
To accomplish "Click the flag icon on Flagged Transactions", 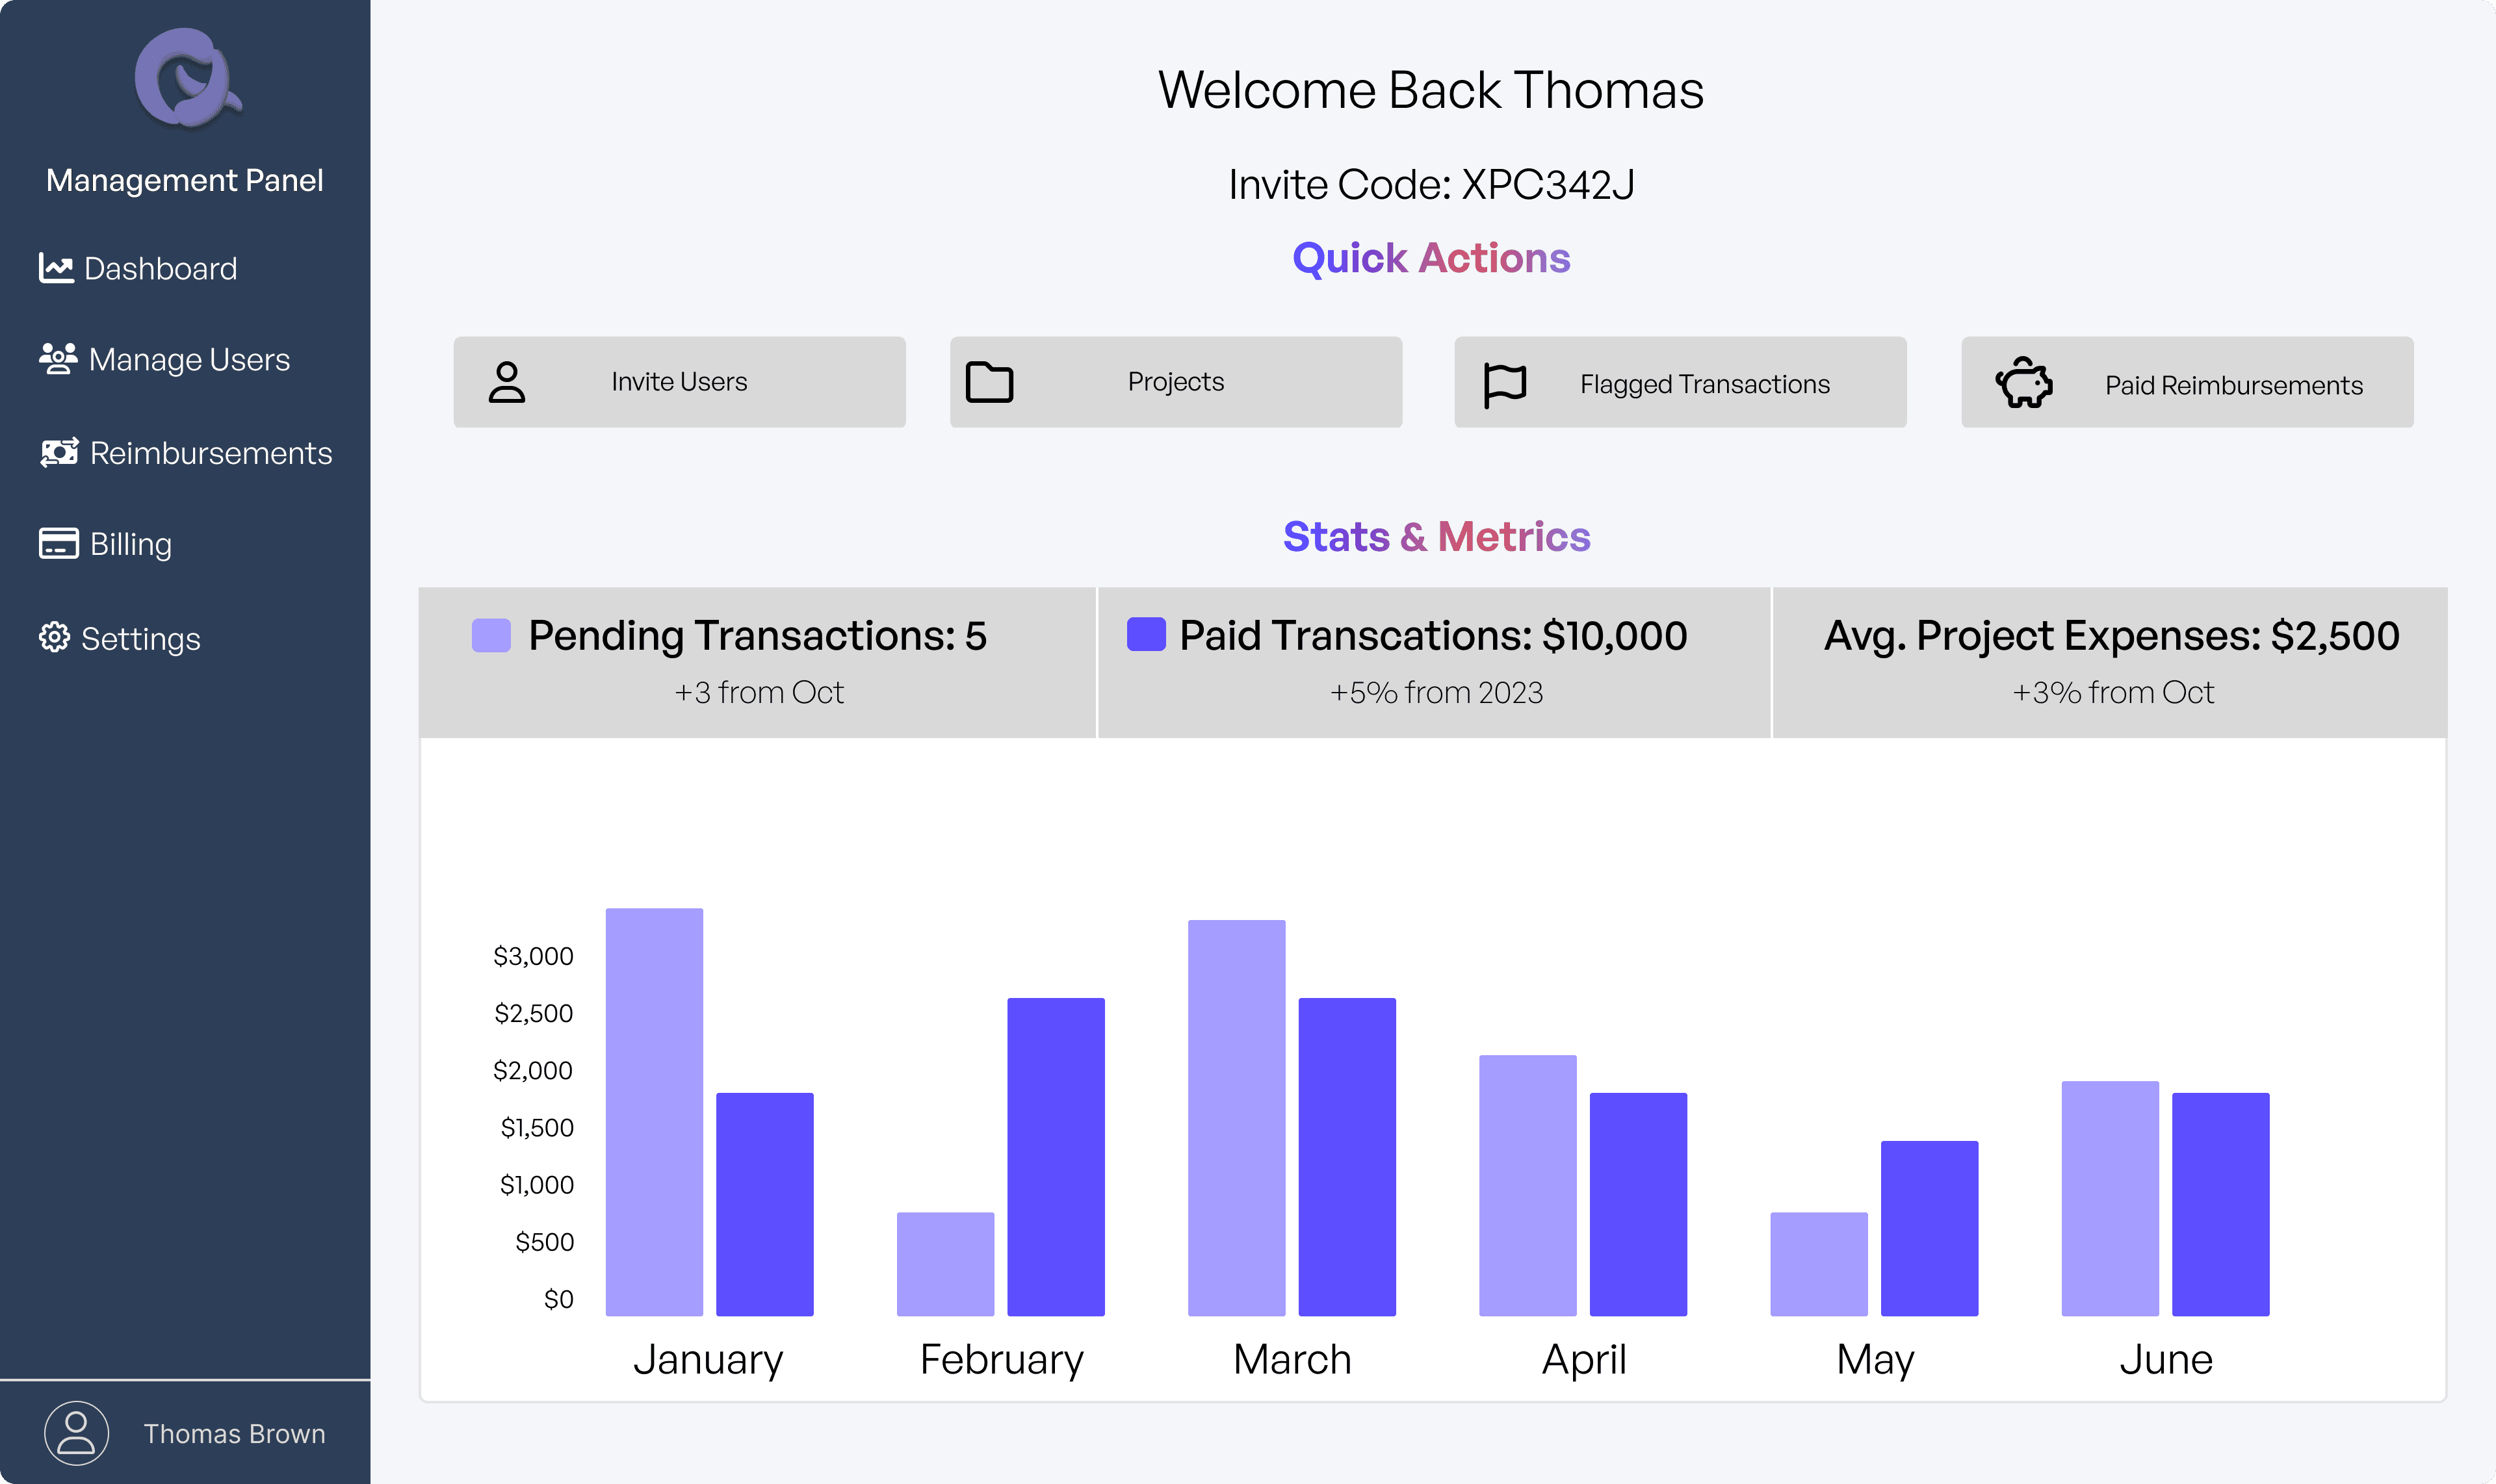I will coord(1505,385).
